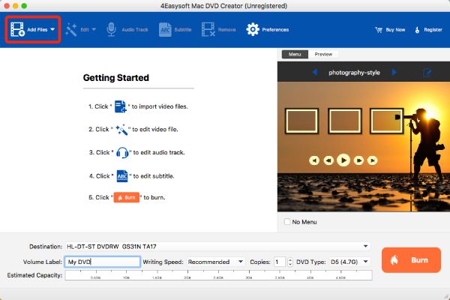Switch to the Preview tab

tap(323, 54)
